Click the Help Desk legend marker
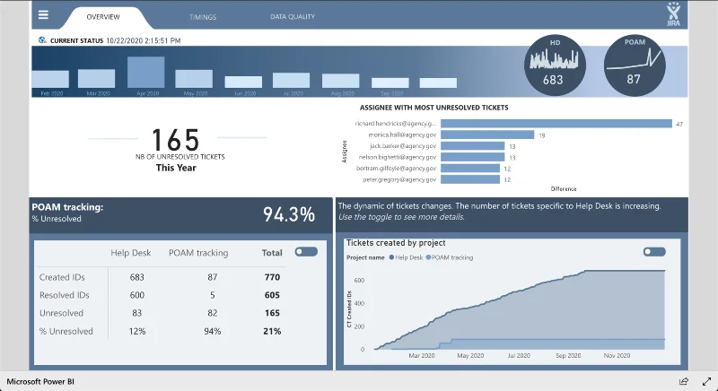Screen dimensions: 718x391 click(x=391, y=257)
